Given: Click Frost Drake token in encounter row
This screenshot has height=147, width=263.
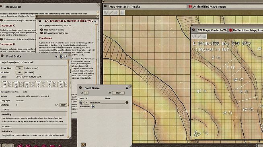Looking at the screenshot, I should coord(81,102).
